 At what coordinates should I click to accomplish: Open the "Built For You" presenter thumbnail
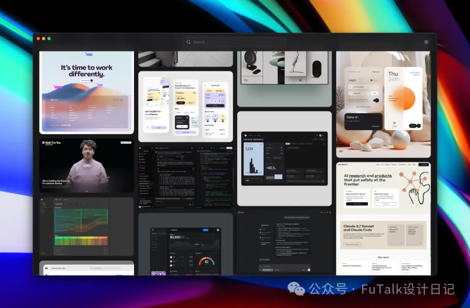click(x=87, y=166)
